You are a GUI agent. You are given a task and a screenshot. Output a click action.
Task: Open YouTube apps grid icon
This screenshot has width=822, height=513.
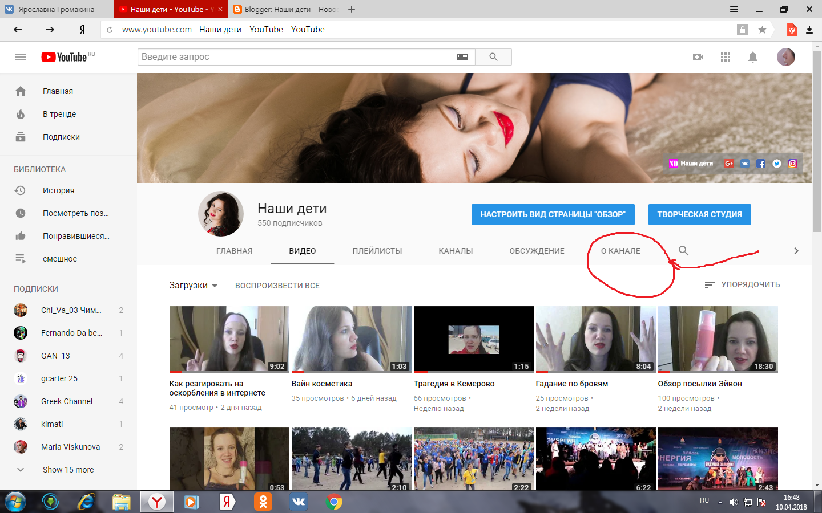[726, 57]
